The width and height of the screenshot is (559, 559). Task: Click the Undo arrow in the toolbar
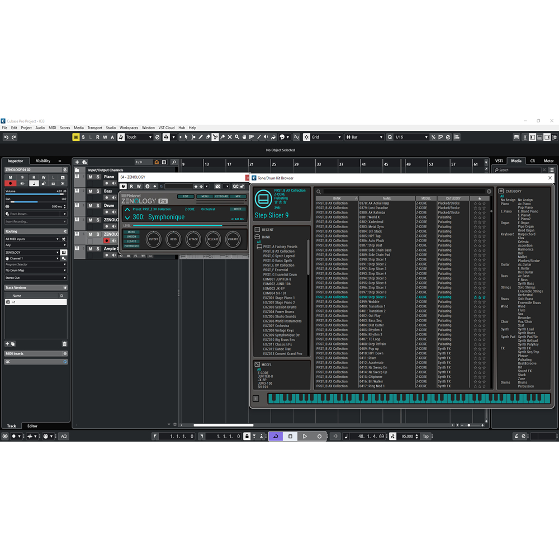pyautogui.click(x=6, y=138)
